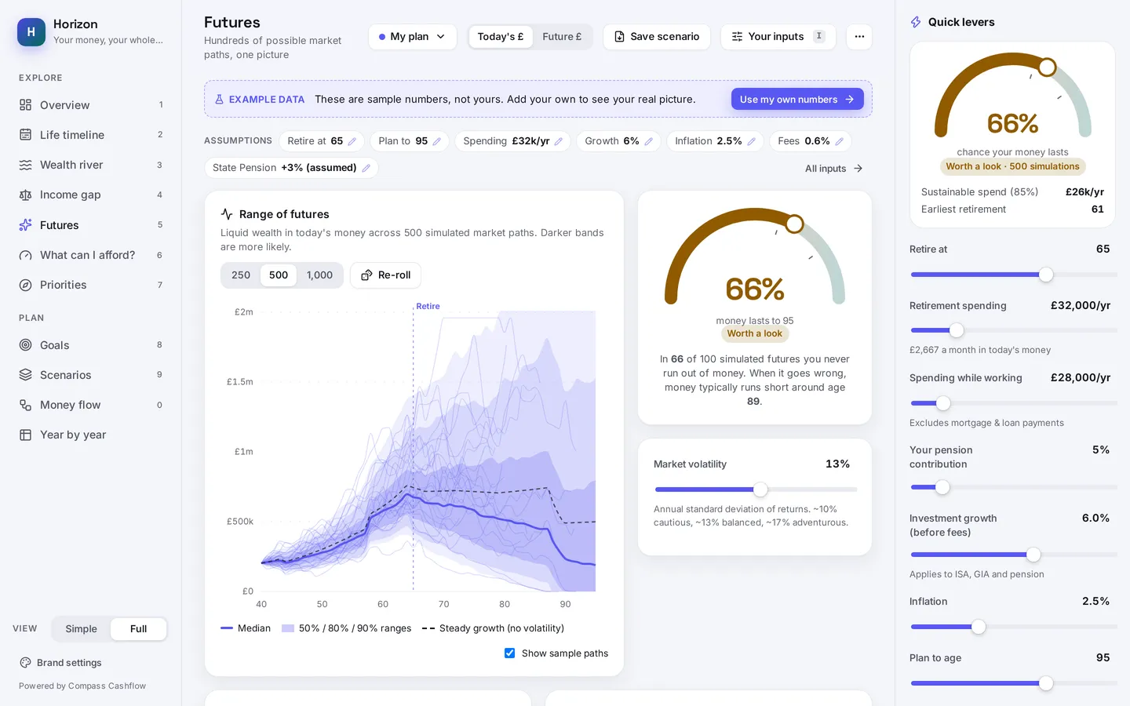
Task: Open What can I afford?
Action: coord(91,255)
